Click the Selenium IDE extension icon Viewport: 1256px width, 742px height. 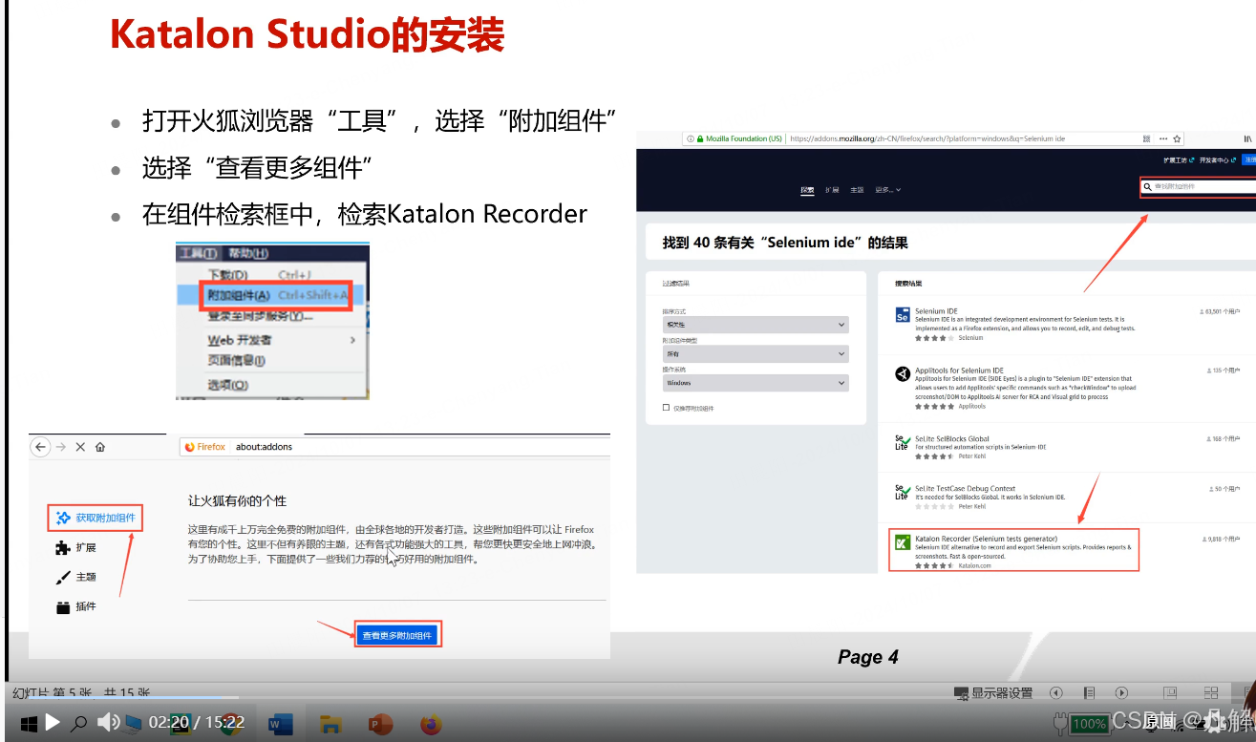902,313
